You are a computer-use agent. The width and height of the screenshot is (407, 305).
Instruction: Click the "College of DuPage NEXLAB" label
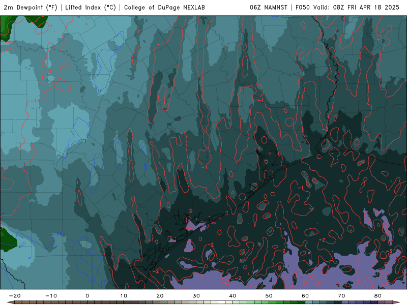tap(164, 8)
